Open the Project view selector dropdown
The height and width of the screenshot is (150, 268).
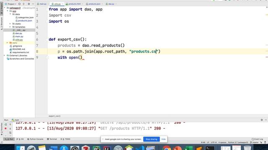point(10,4)
